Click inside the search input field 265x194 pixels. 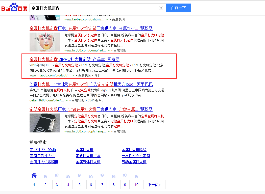pos(96,8)
